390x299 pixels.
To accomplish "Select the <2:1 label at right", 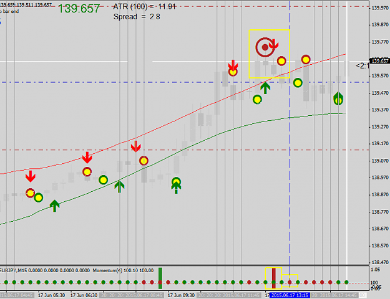I will tap(362, 65).
